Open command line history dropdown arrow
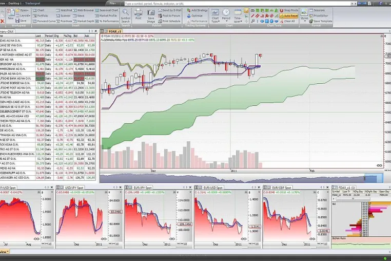 352,4
